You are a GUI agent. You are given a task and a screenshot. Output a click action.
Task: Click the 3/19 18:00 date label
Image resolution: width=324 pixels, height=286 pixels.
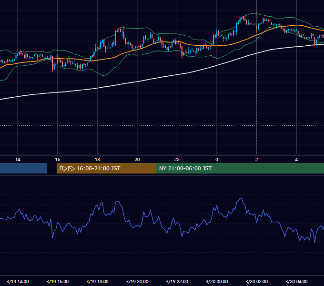[97, 281]
